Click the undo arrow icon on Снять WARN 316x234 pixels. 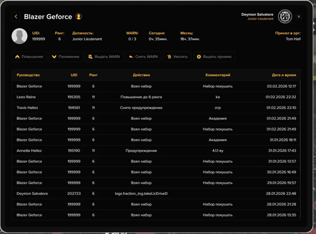click(x=131, y=57)
